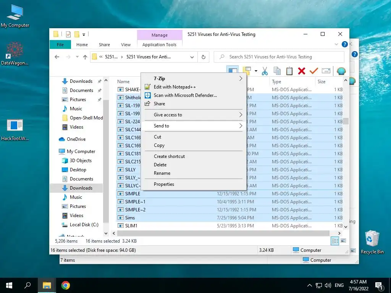
Task: Choose Scan with Microsoft Defender
Action: (194, 95)
